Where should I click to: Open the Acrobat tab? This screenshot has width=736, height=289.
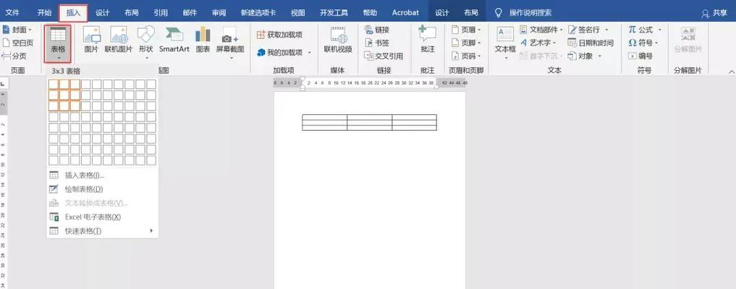(405, 13)
